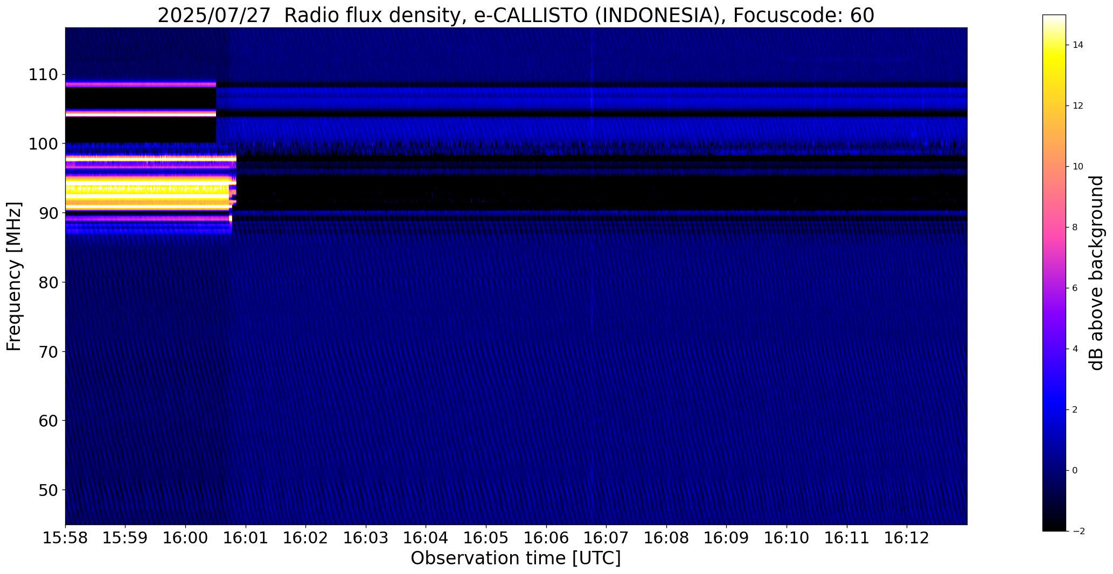
Task: Click the 16:07 time tick label
Action: (x=607, y=537)
